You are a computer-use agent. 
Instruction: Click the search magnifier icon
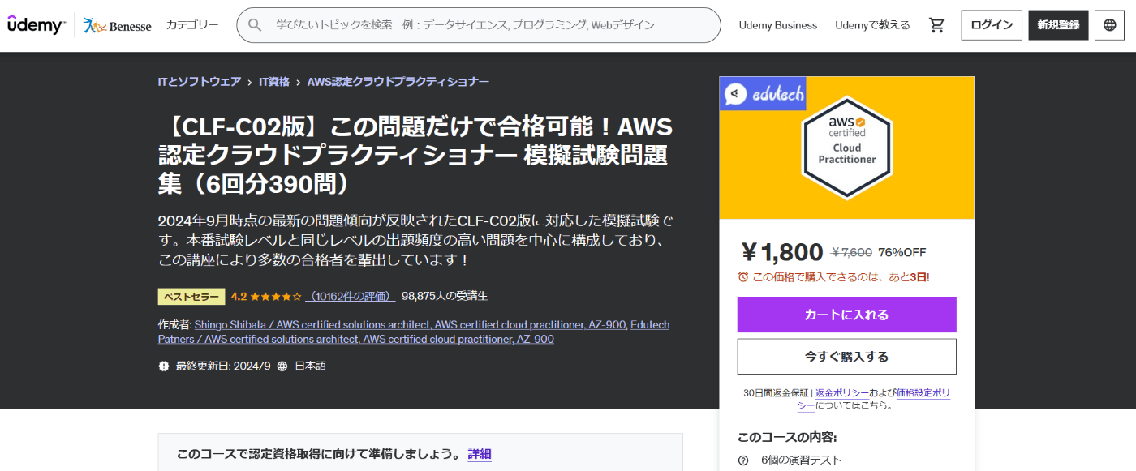click(255, 25)
